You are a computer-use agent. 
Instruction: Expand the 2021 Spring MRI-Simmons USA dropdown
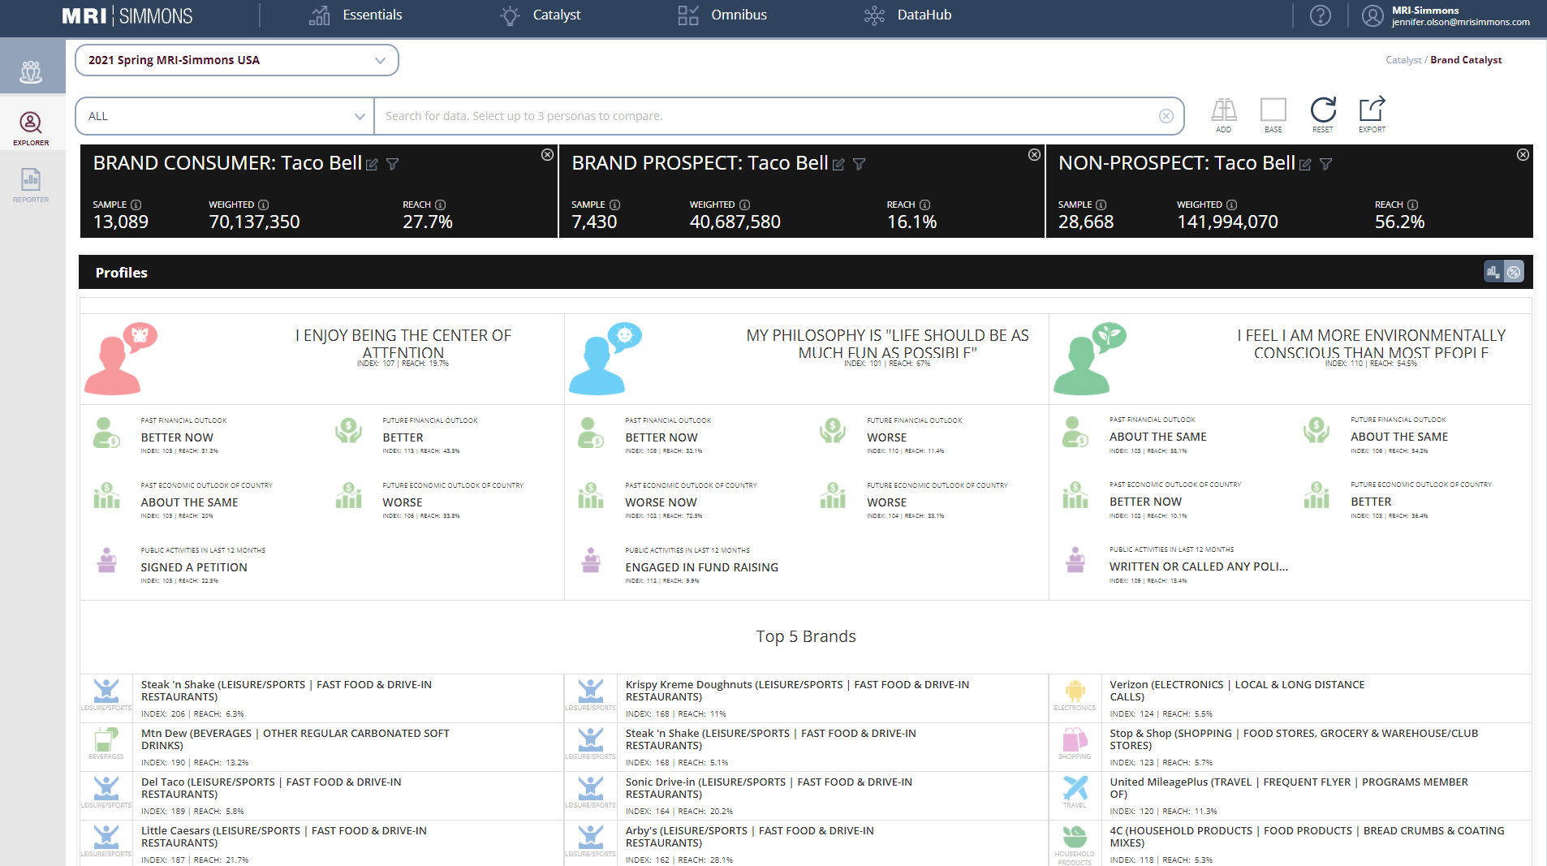[x=237, y=60]
